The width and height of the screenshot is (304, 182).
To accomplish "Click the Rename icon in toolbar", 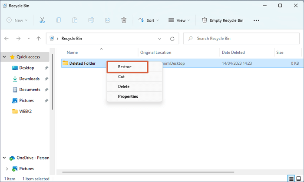I will [91, 20].
